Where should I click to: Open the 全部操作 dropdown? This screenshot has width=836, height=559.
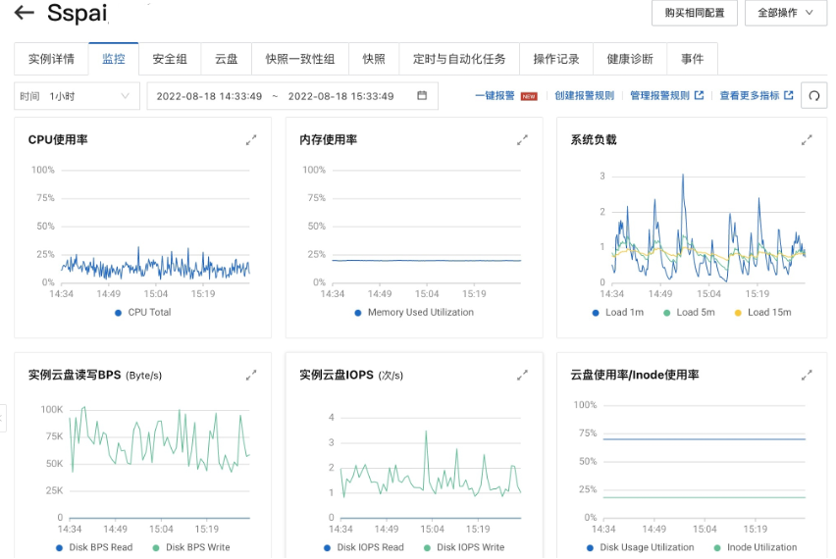[x=785, y=13]
